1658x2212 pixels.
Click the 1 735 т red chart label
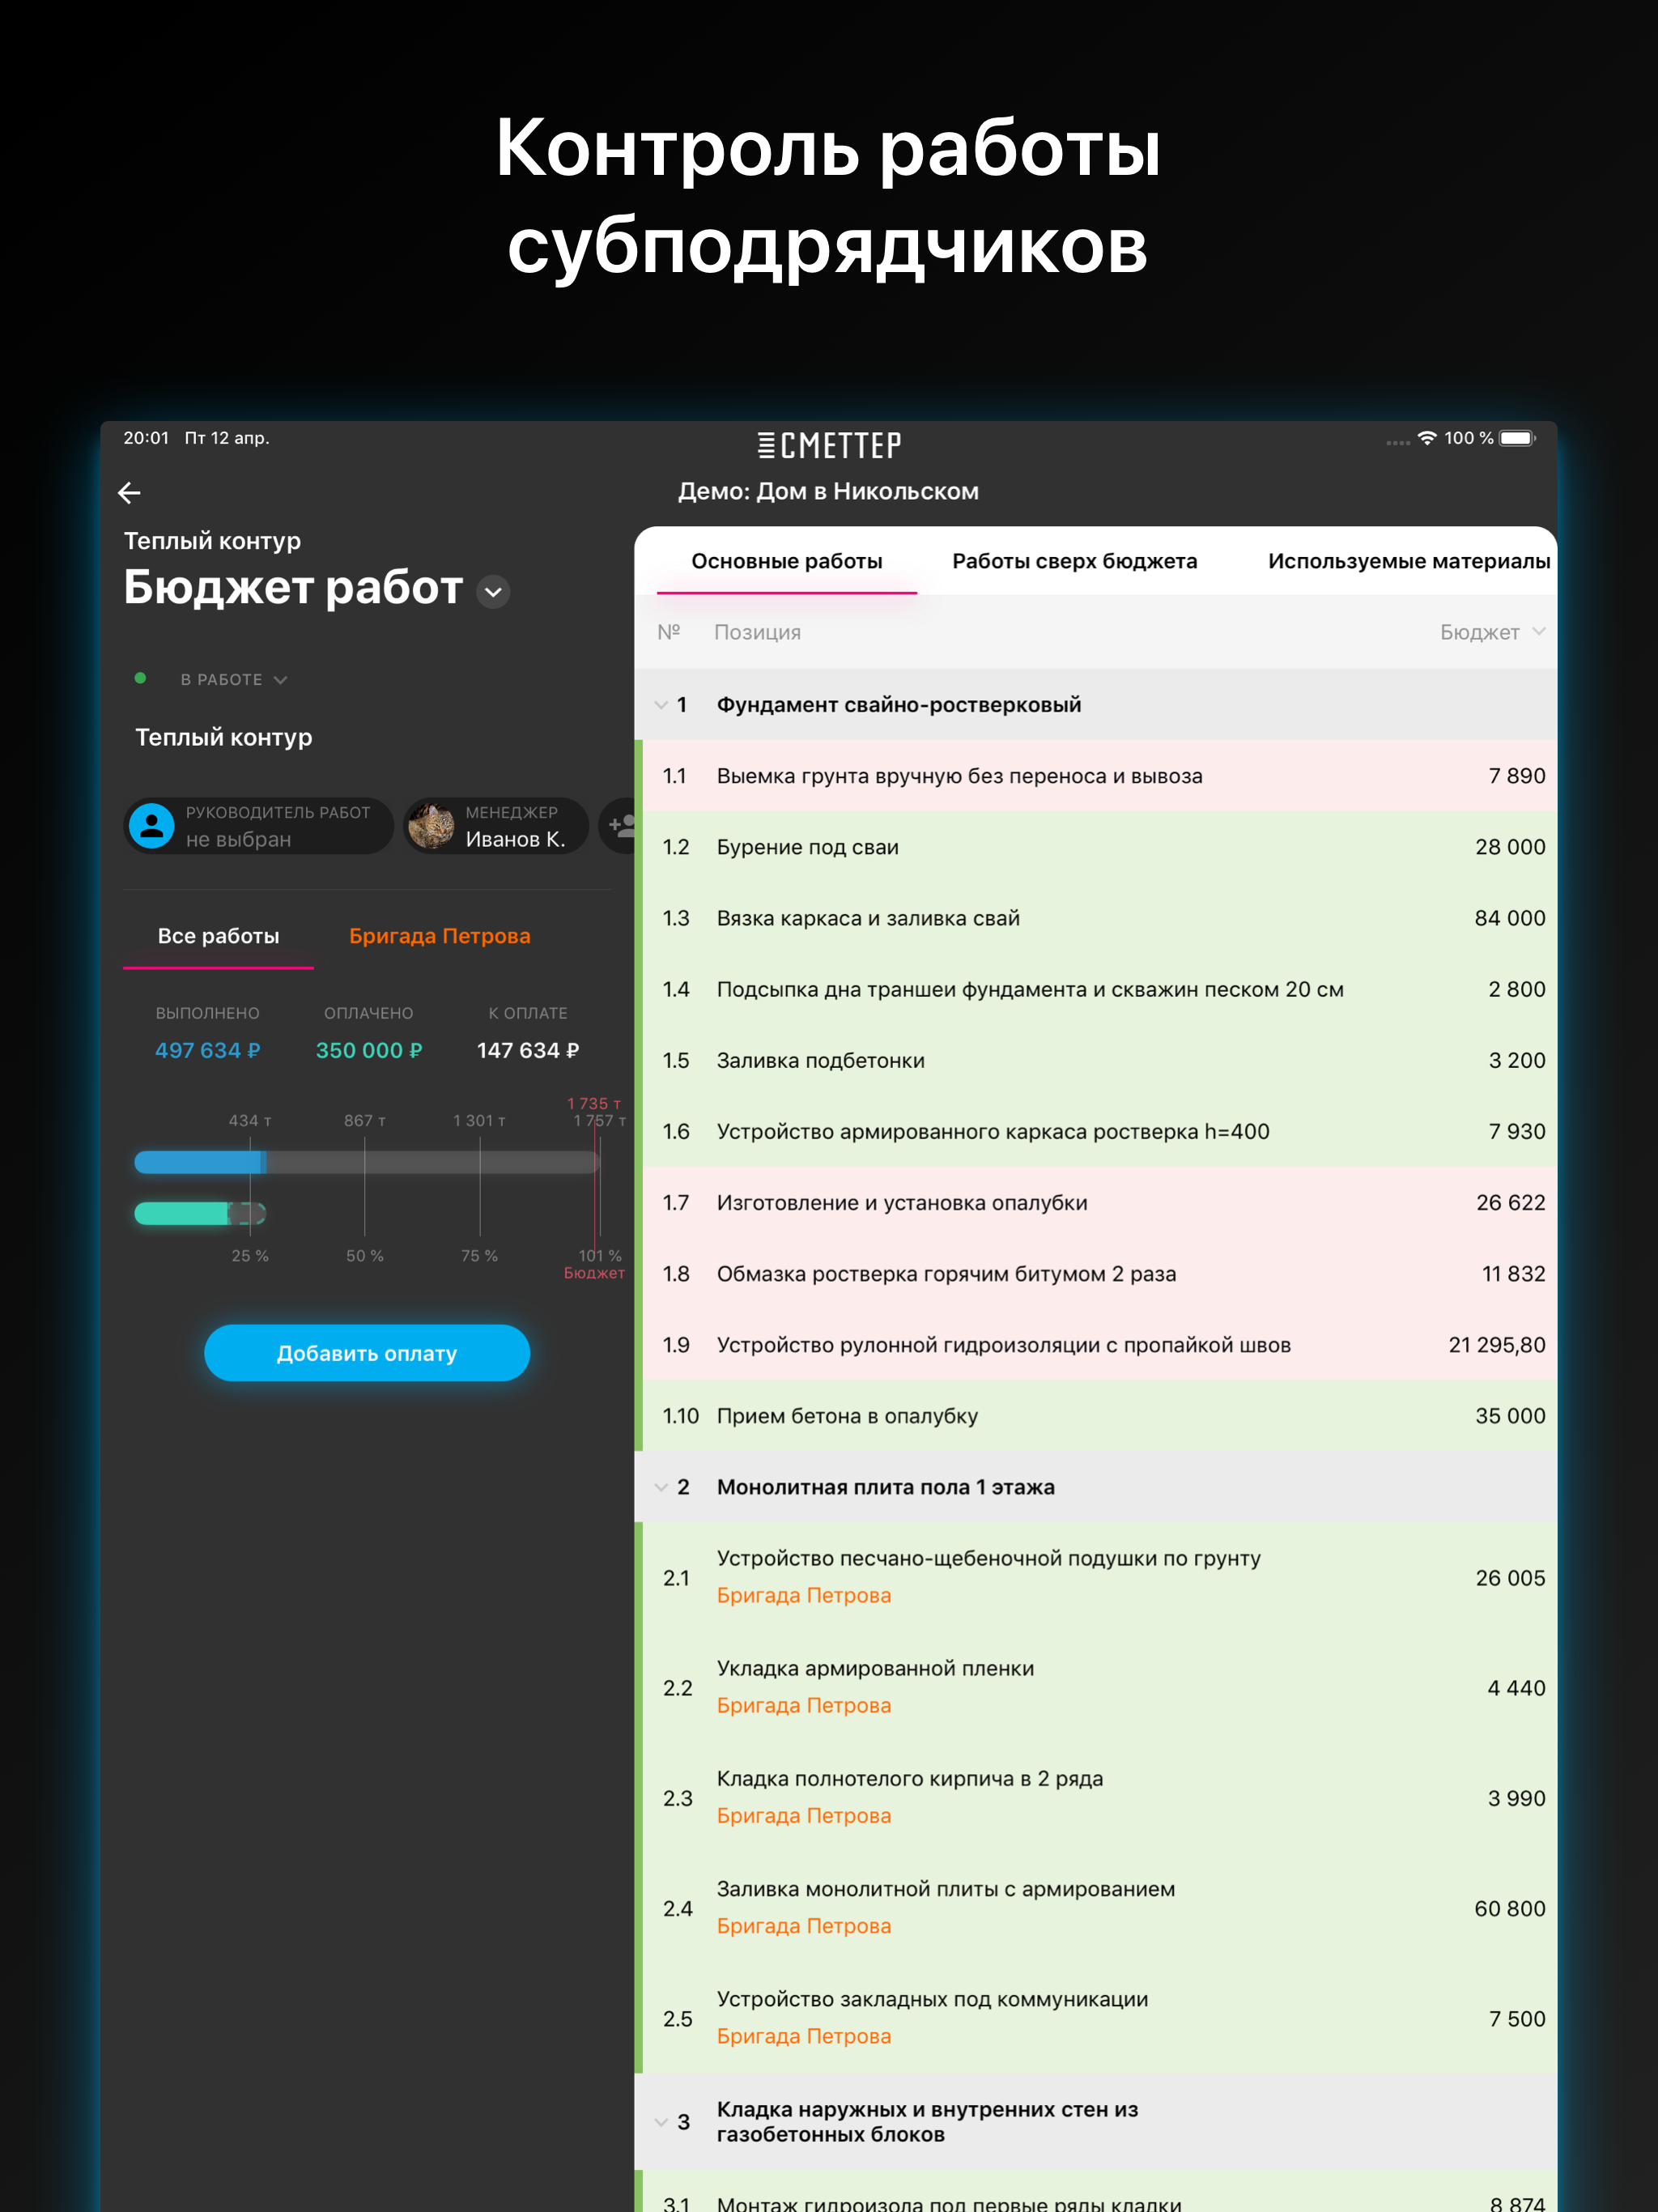click(594, 1103)
